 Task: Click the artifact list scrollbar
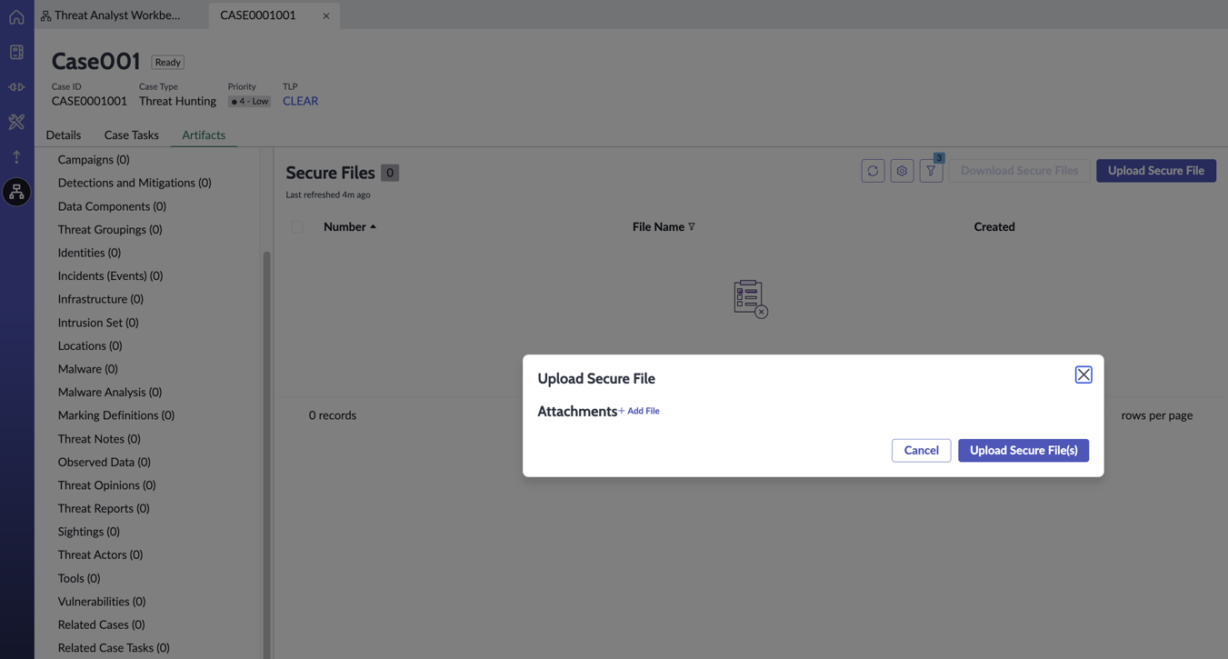(267, 454)
